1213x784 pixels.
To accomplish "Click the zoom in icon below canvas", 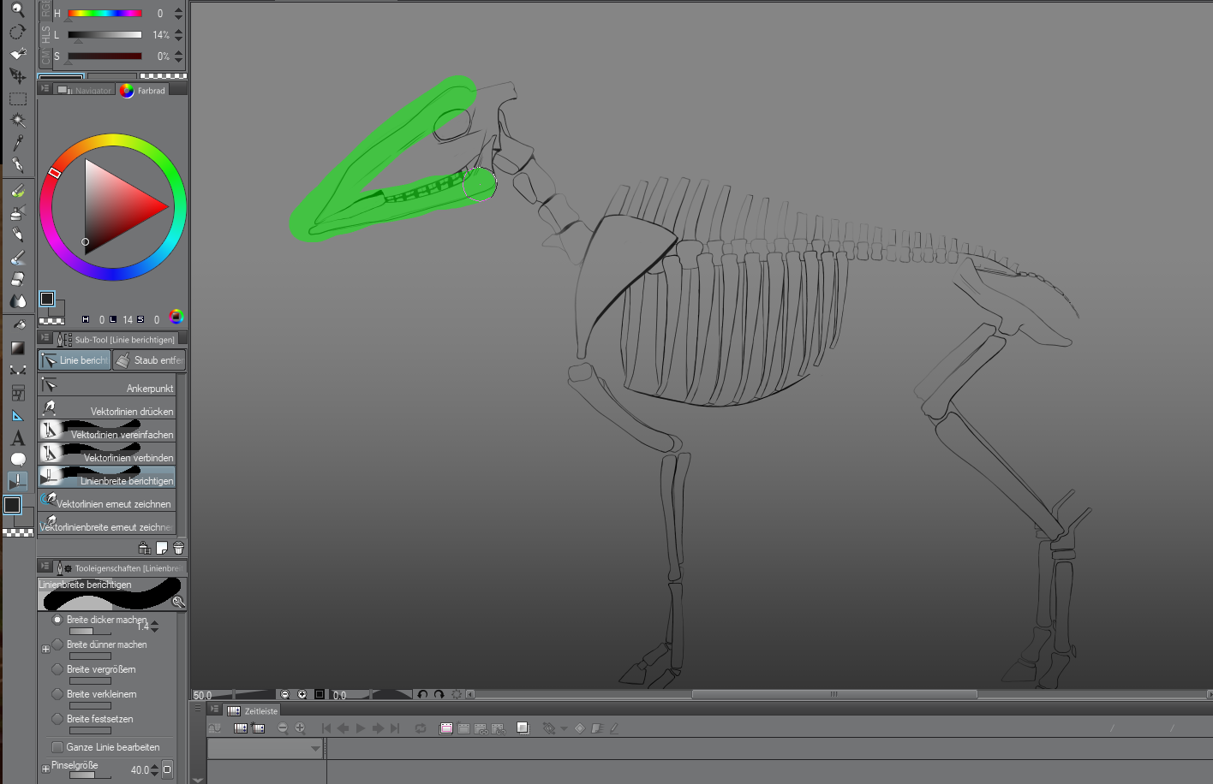I will coord(302,695).
